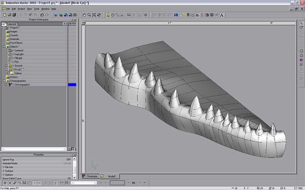Toggle the Animate Mode property value

point(67,163)
